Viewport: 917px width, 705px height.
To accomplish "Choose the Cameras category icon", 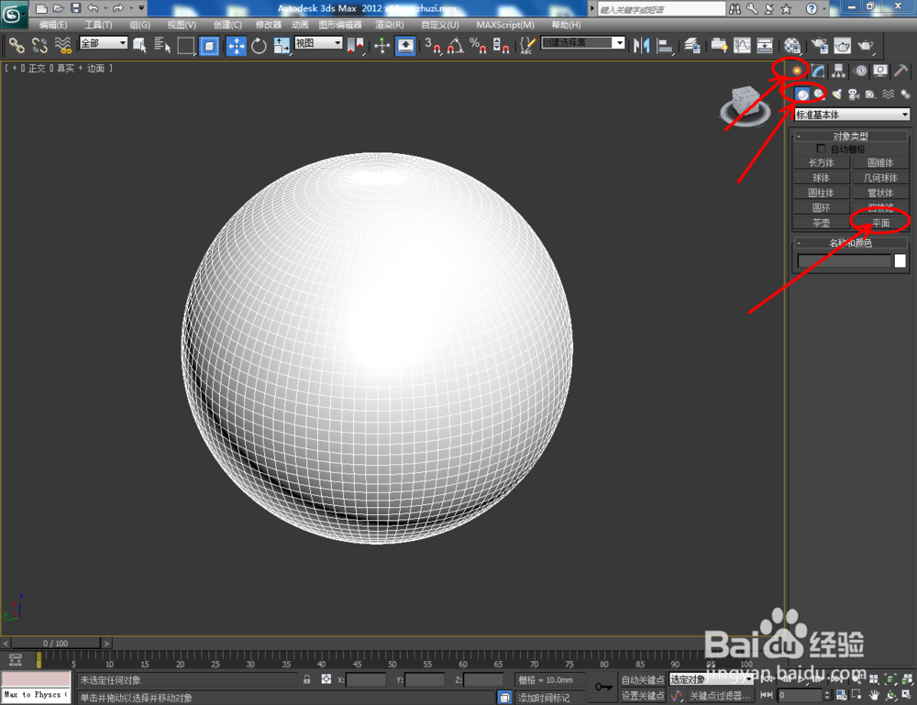I will coord(854,94).
